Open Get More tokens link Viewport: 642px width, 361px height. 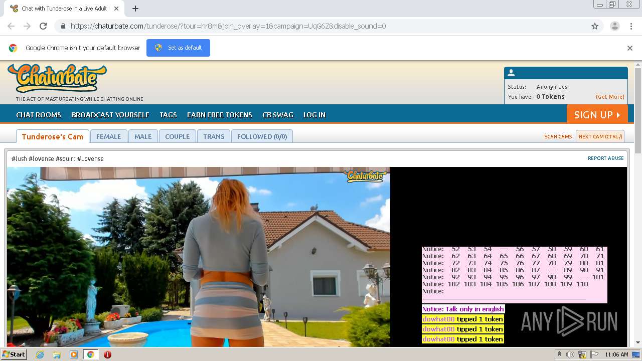[x=610, y=97]
